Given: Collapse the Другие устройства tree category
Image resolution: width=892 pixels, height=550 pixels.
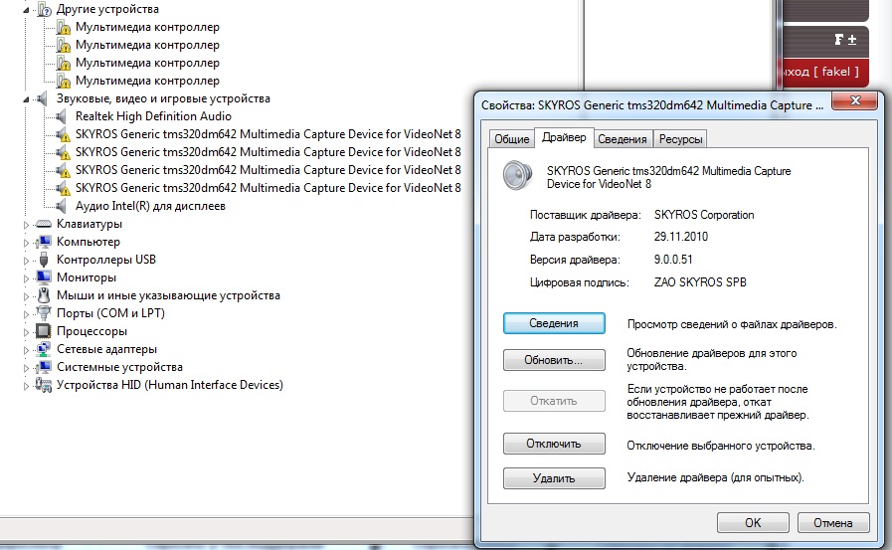Looking at the screenshot, I should pyautogui.click(x=27, y=9).
